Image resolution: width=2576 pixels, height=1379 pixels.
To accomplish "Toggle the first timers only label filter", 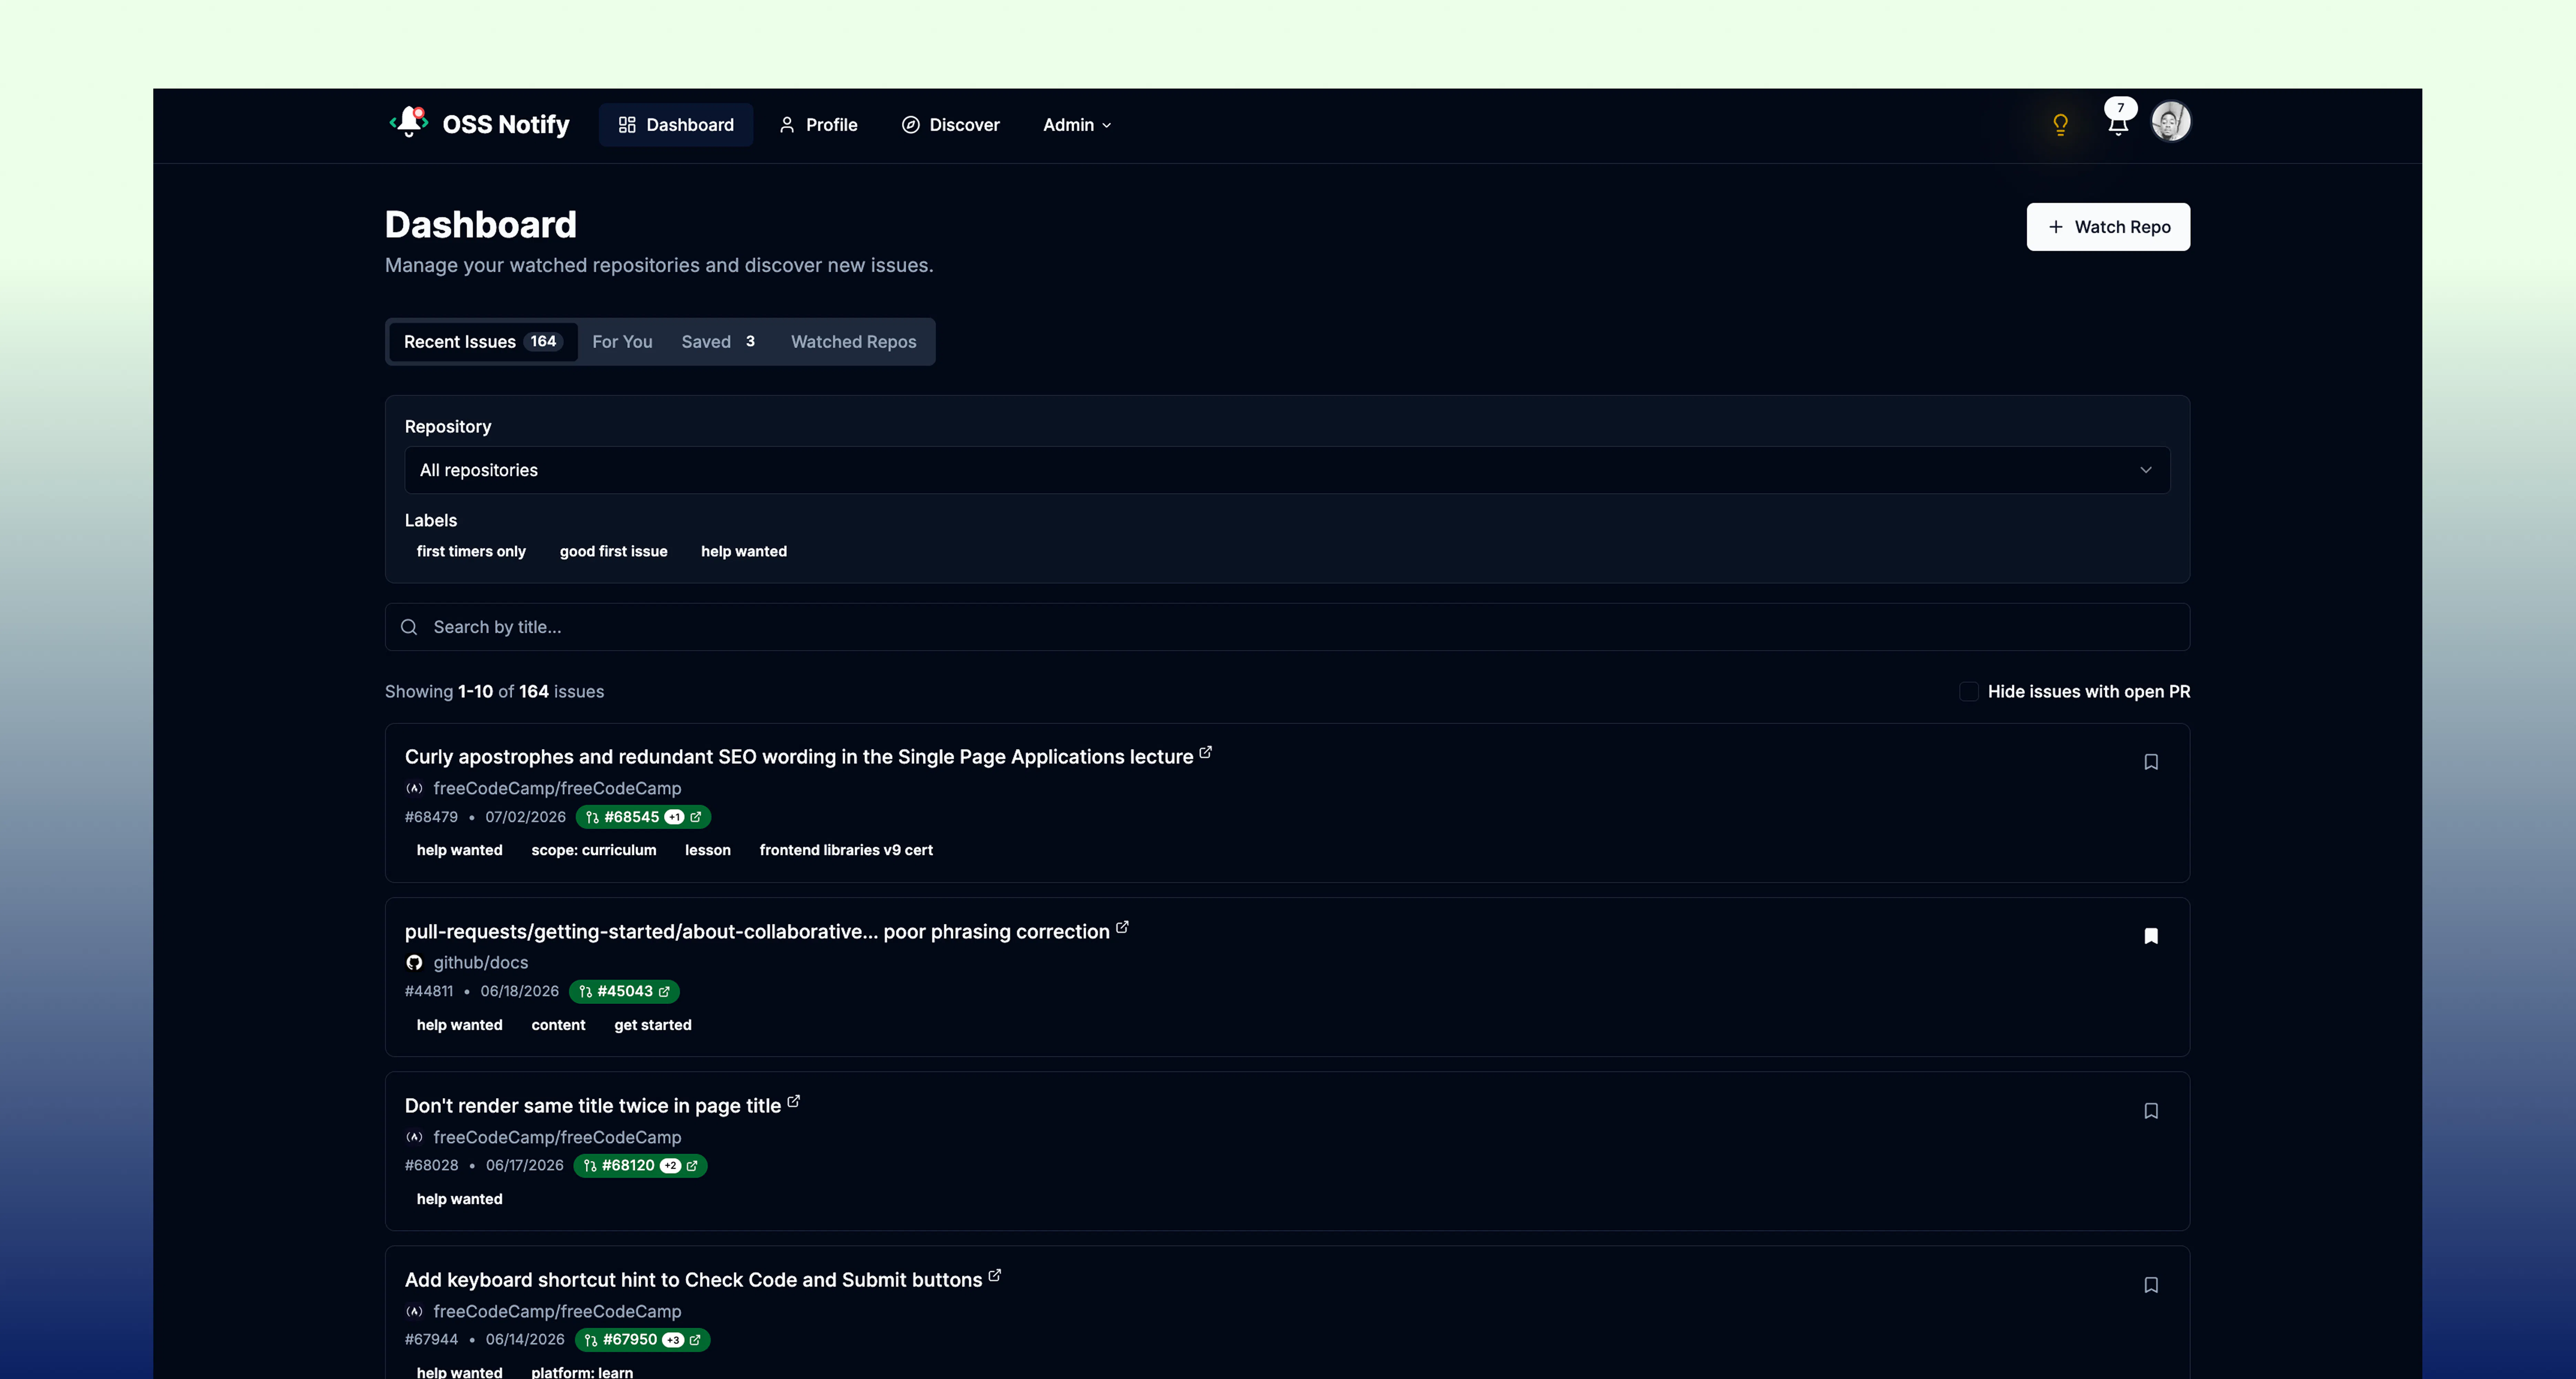I will 471,552.
